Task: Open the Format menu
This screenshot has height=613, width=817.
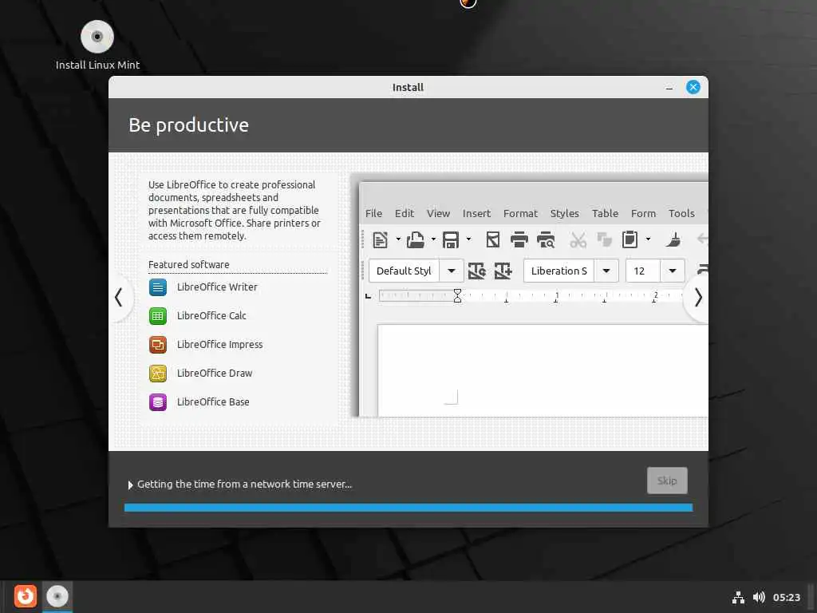Action: tap(520, 214)
